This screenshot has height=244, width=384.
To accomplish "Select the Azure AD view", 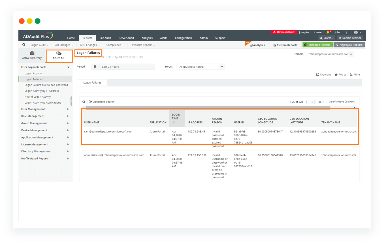I will [x=59, y=56].
